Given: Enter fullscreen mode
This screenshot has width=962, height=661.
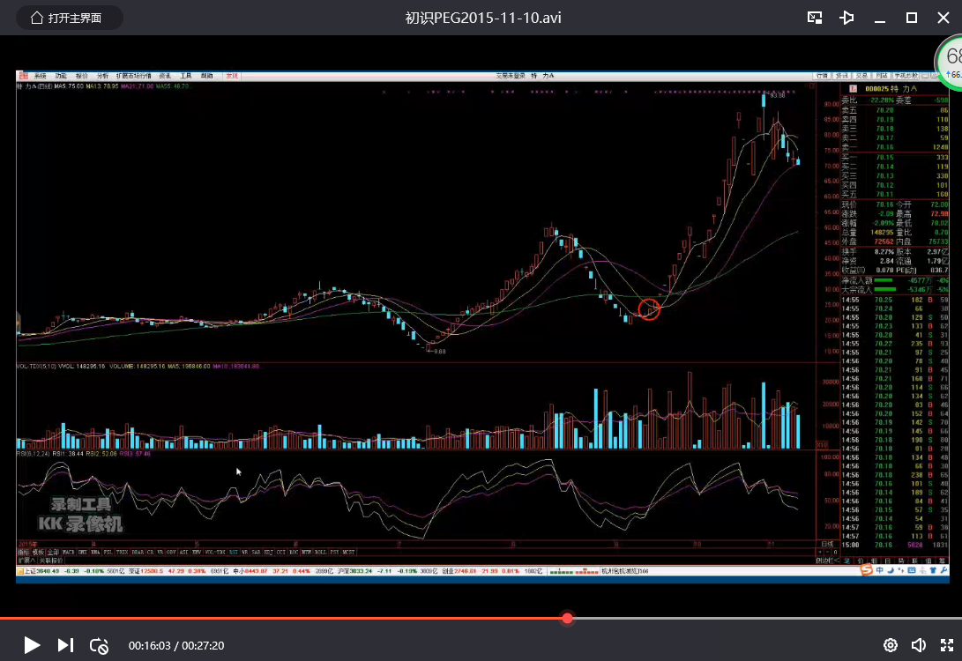Looking at the screenshot, I should point(946,645).
